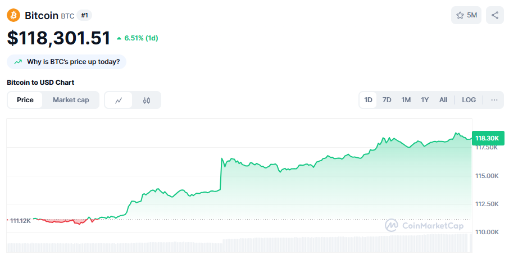This screenshot has height=255, width=509.
Task: Click the orange Bitcoin logo icon
Action: coord(13,15)
